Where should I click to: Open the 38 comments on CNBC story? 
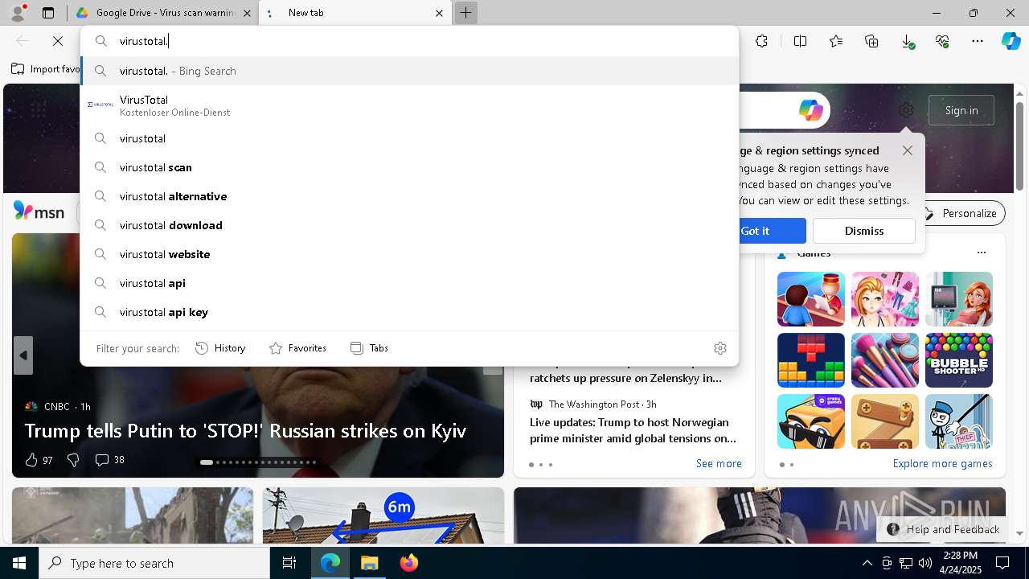[109, 460]
